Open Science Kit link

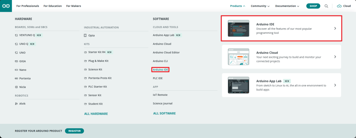pyautogui.click(x=95, y=69)
